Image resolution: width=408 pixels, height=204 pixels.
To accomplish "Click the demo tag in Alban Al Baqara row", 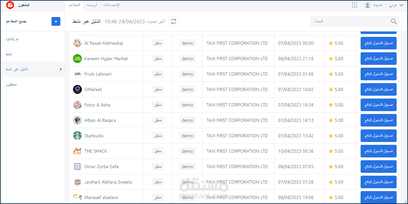I will point(187,120).
